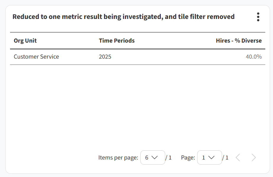Click the 40.0% metric value

pos(254,57)
